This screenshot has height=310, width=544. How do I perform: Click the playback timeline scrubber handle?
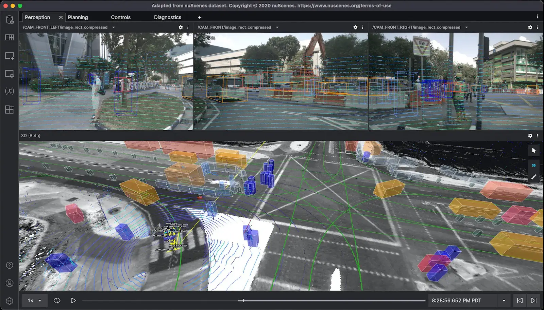[x=243, y=301]
